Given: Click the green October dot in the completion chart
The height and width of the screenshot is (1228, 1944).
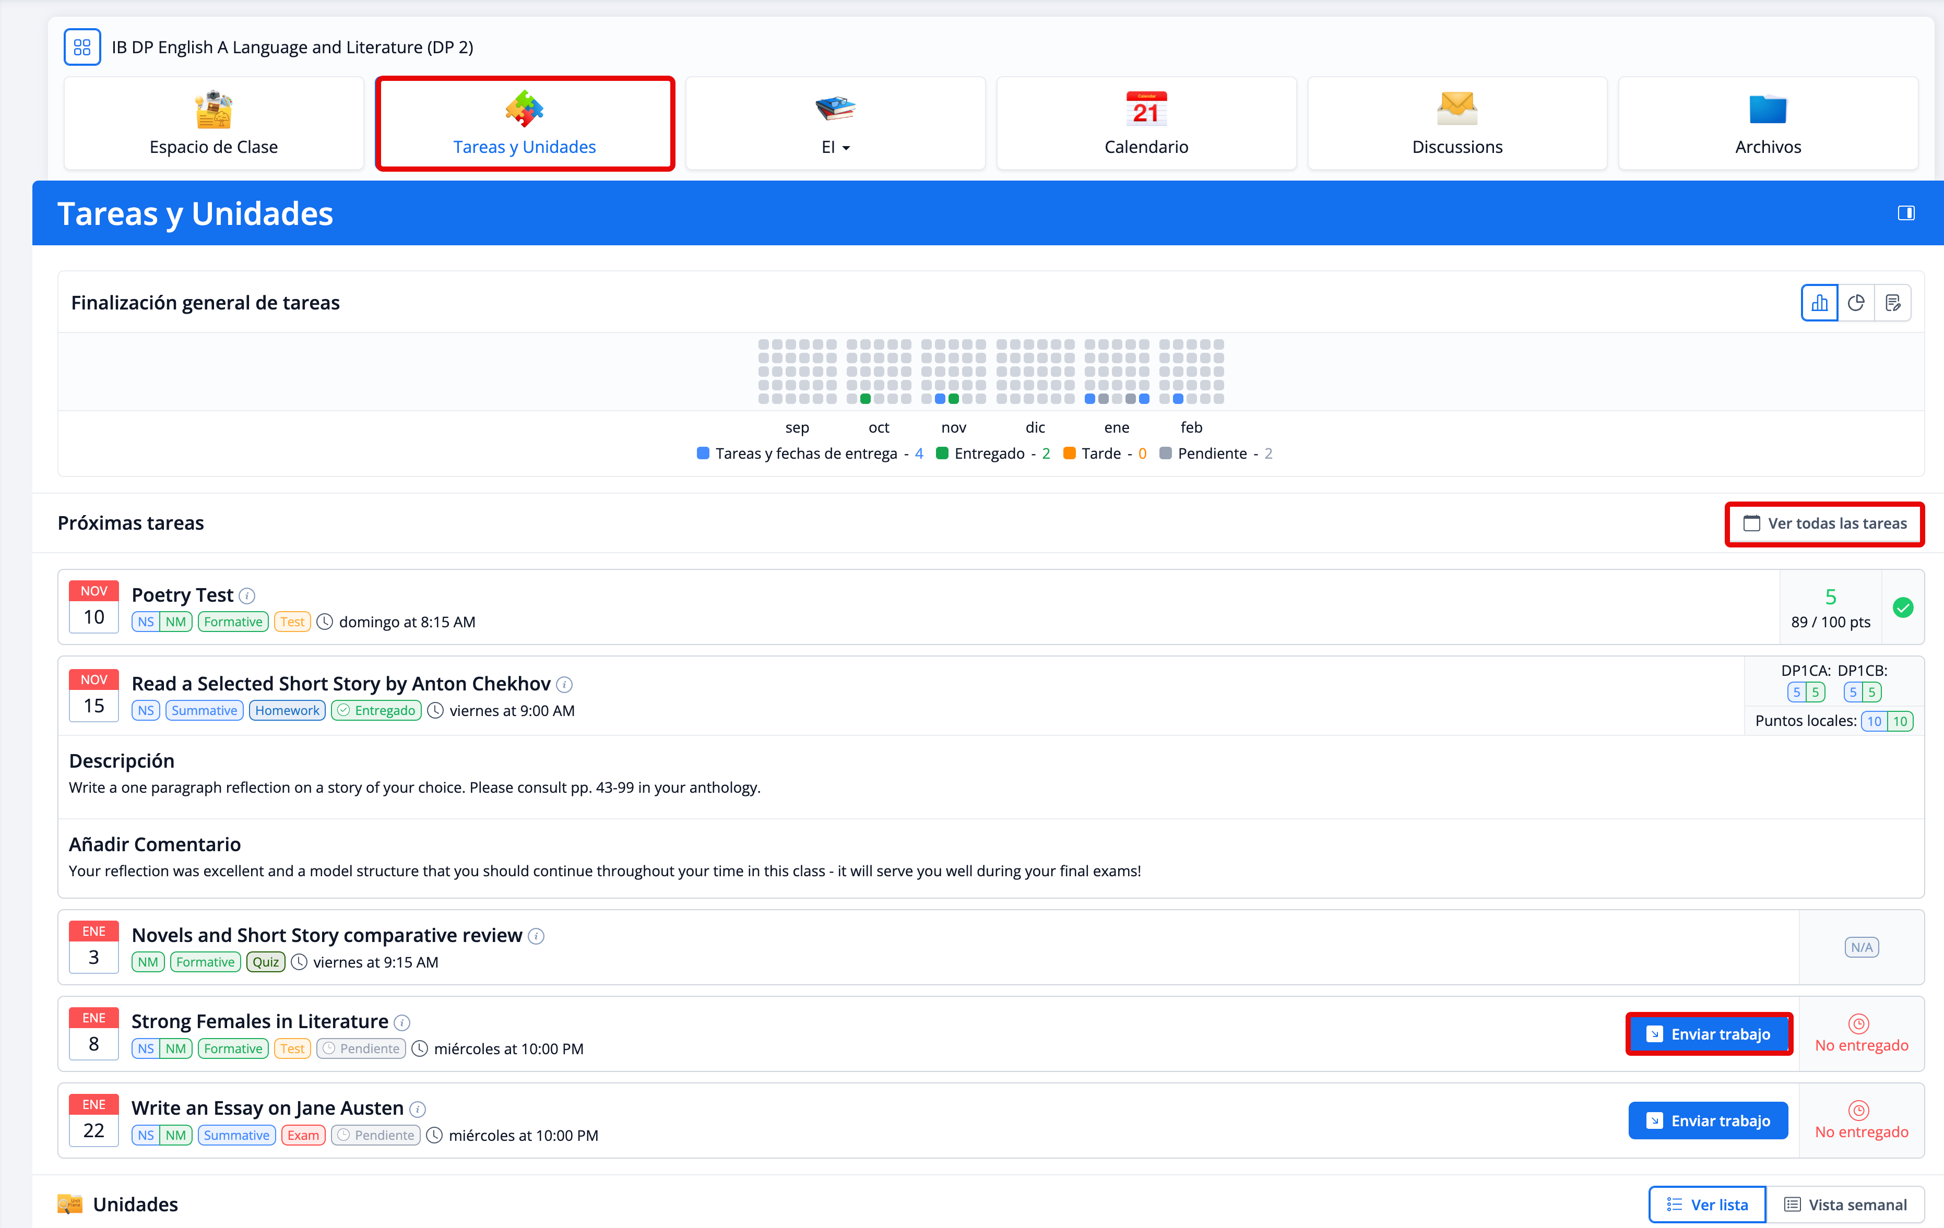Looking at the screenshot, I should [866, 399].
